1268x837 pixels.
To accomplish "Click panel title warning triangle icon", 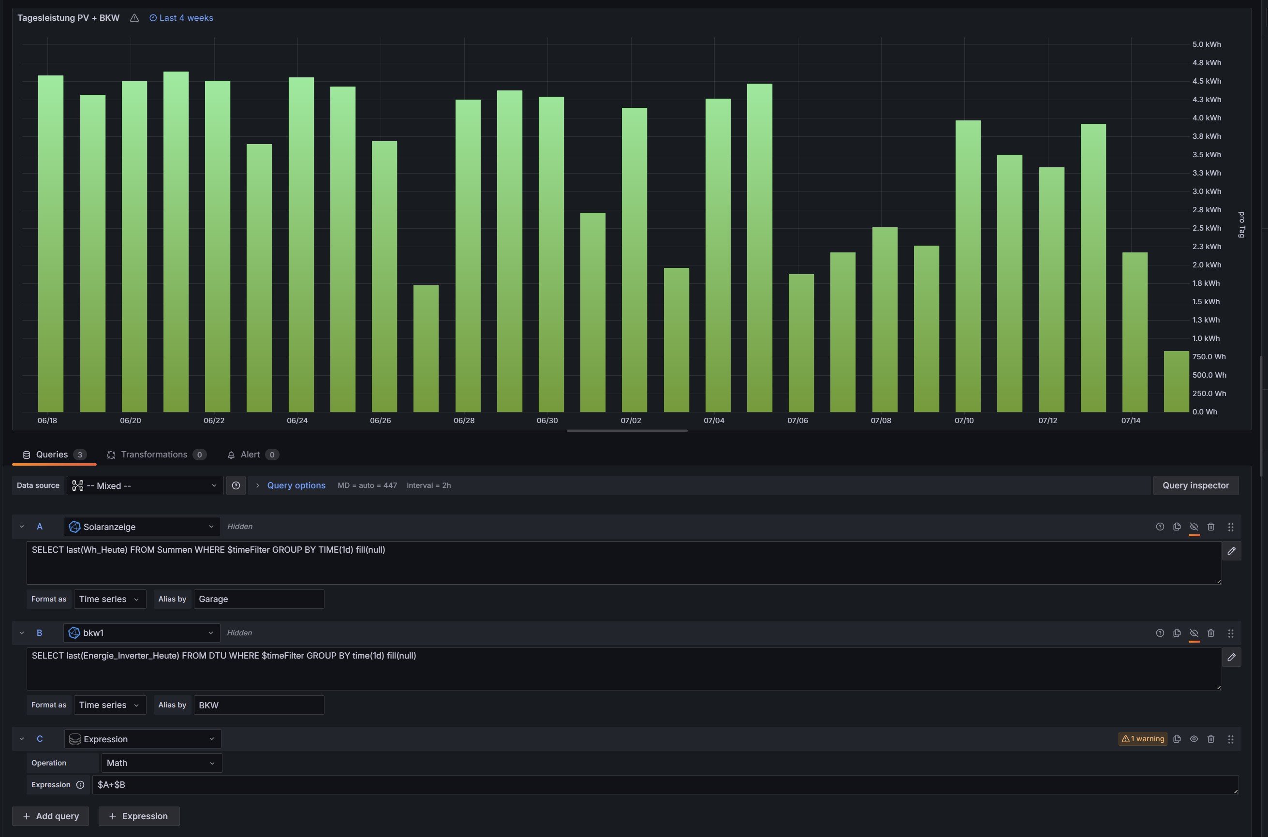I will [x=134, y=18].
